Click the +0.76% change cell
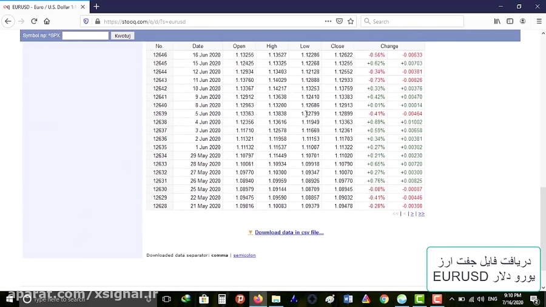Viewport: 546px width, 307px height. pos(376,181)
